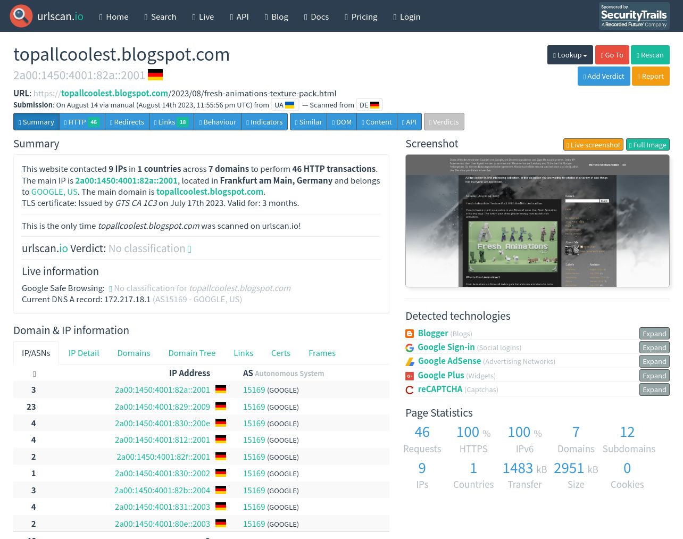
Task: Click the Google AdSense name link
Action: (x=449, y=361)
